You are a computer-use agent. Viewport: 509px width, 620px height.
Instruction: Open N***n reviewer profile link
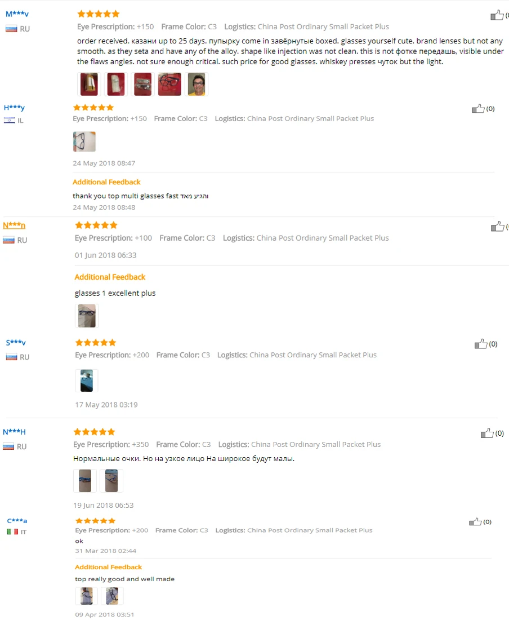[14, 225]
